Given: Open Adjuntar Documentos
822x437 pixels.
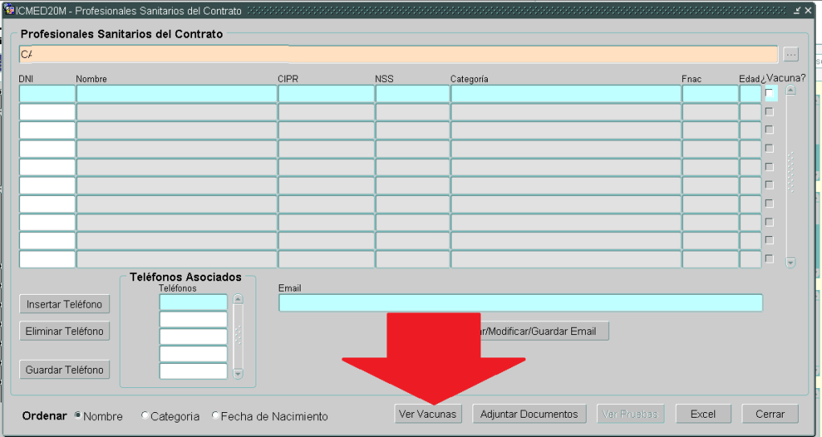Looking at the screenshot, I should point(529,415).
